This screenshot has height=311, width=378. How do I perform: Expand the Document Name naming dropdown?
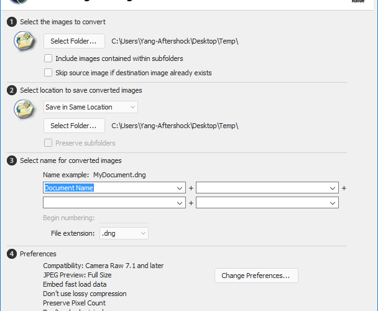coord(179,188)
